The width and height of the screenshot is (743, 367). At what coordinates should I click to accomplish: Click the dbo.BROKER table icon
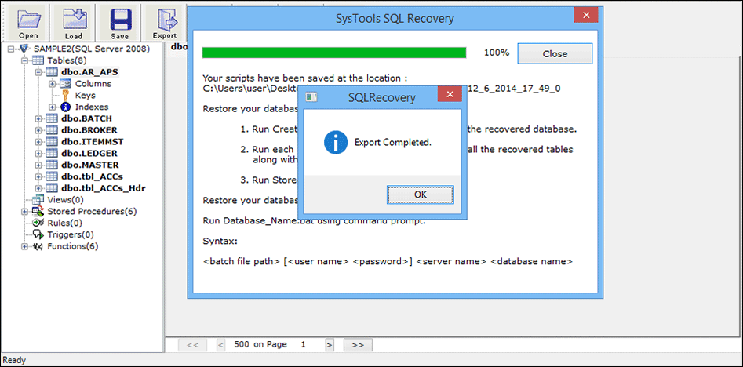[51, 130]
